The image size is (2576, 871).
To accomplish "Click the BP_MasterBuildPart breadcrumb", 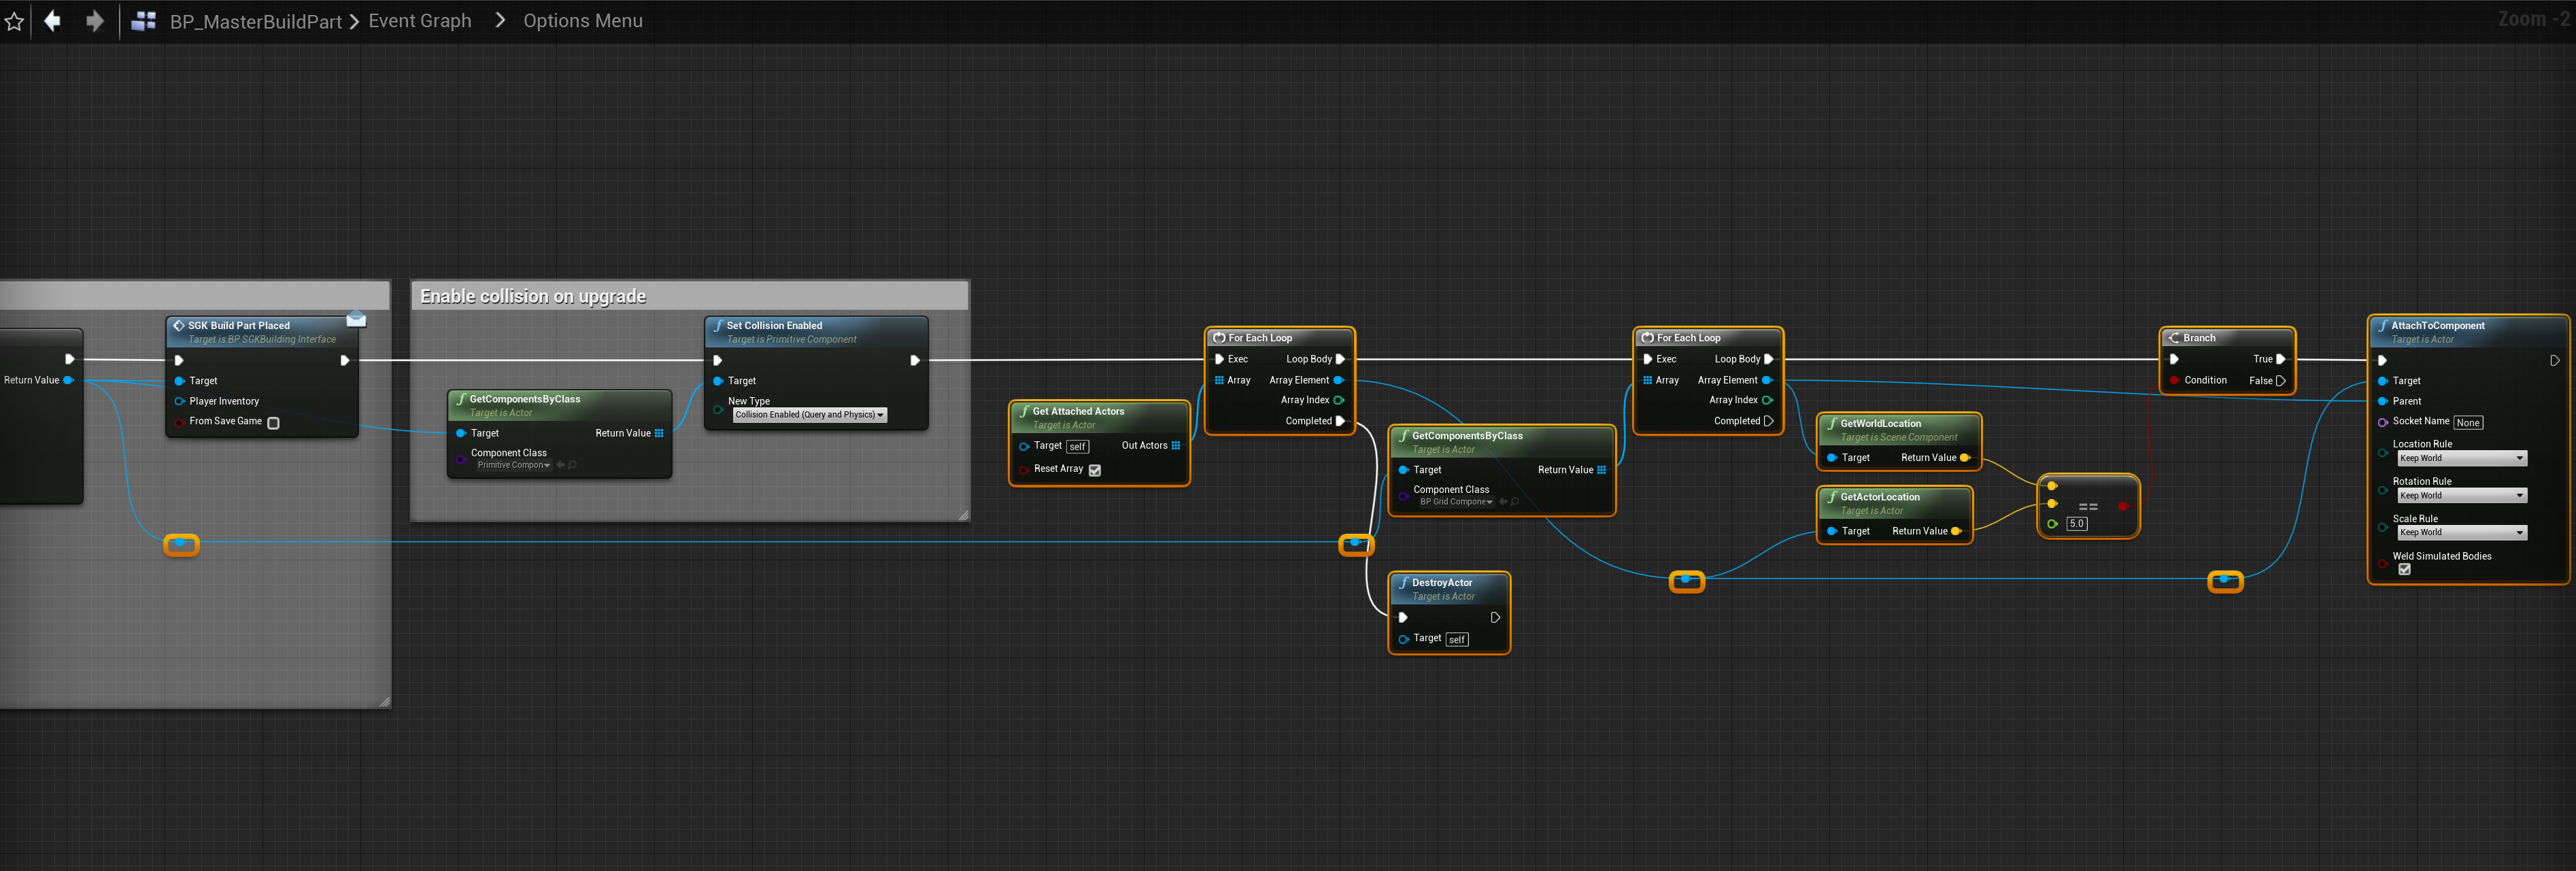I will (x=256, y=21).
